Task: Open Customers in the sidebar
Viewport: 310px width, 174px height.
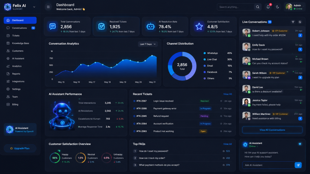Action: pos(20,51)
